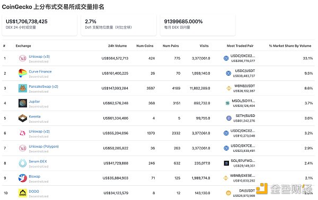318x200 pixels.
Task: Click the US$1,706,738,425 DEX volume card
Action: coord(40,25)
